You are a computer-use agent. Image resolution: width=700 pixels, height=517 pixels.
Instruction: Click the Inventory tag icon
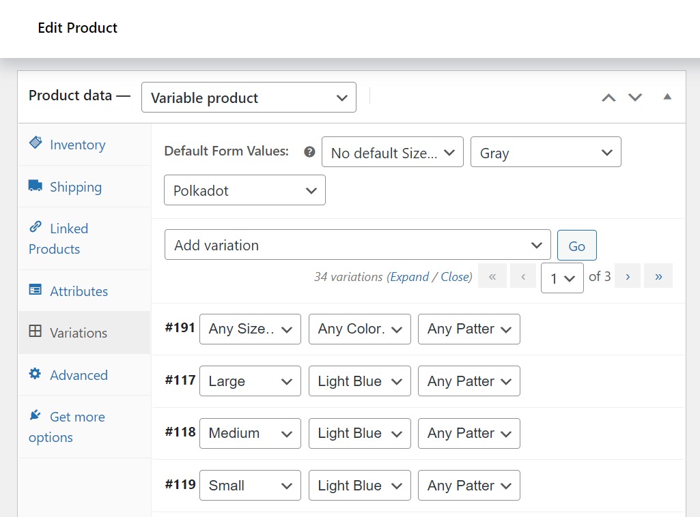coord(36,144)
